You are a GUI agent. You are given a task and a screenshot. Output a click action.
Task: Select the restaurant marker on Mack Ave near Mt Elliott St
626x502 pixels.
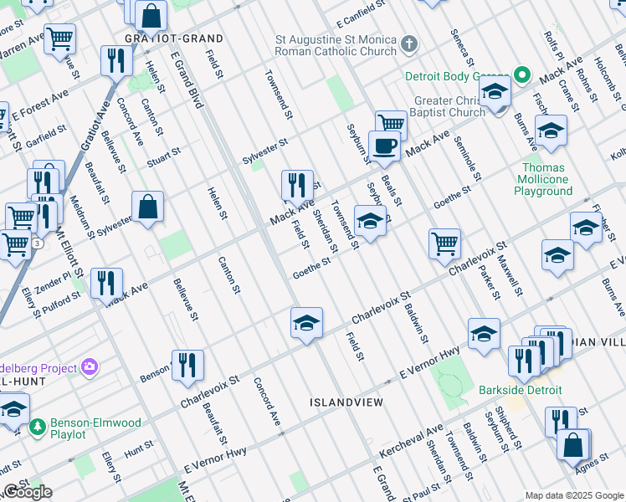pyautogui.click(x=106, y=284)
